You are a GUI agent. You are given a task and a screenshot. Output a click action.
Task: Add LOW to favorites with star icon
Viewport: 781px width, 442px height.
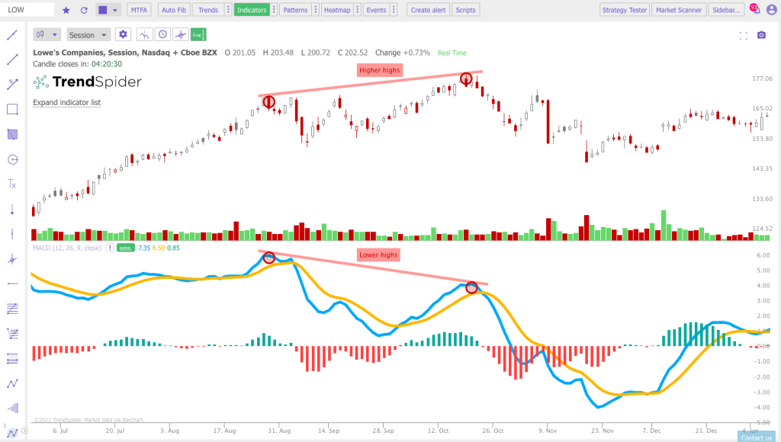(66, 10)
